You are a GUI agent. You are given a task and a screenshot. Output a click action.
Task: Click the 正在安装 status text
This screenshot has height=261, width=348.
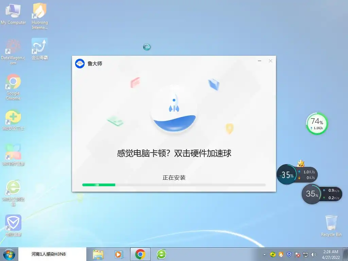coord(174,177)
